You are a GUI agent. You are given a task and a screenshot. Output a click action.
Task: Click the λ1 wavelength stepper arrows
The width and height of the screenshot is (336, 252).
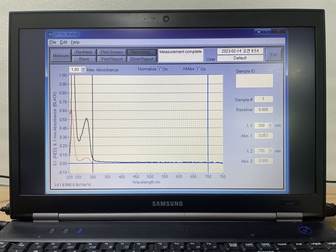point(271,125)
